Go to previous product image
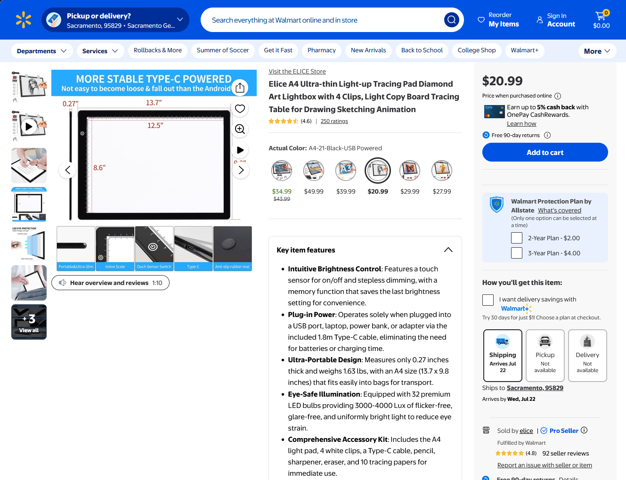 click(67, 170)
